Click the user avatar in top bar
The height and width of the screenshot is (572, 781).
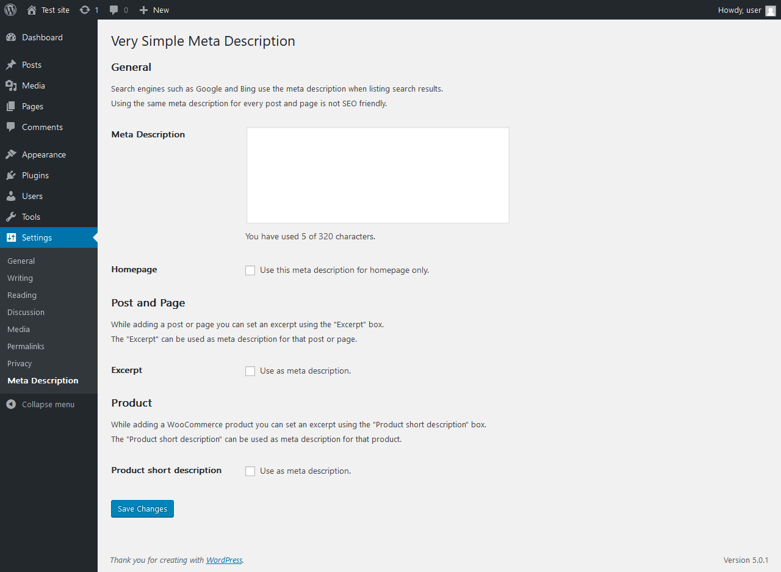(771, 10)
